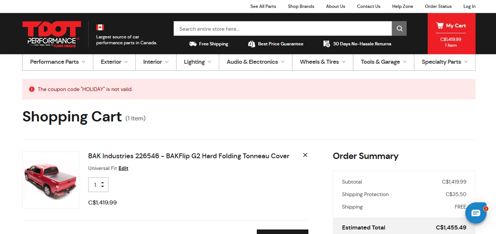Expand the Interior menu chevron
The width and height of the screenshot is (496, 234).
[x=167, y=62]
